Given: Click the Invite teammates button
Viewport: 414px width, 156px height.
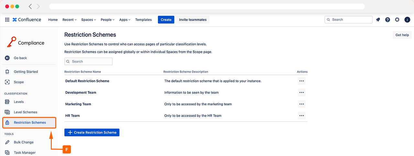Looking at the screenshot, I should (193, 20).
